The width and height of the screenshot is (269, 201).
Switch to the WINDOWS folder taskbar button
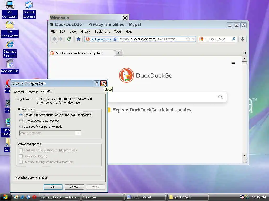[x=188, y=197]
